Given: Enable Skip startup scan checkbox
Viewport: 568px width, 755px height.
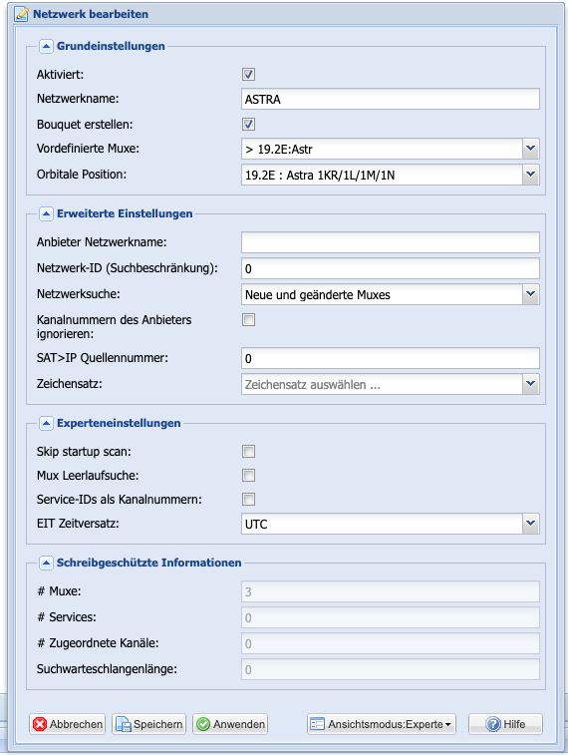Looking at the screenshot, I should point(249,452).
